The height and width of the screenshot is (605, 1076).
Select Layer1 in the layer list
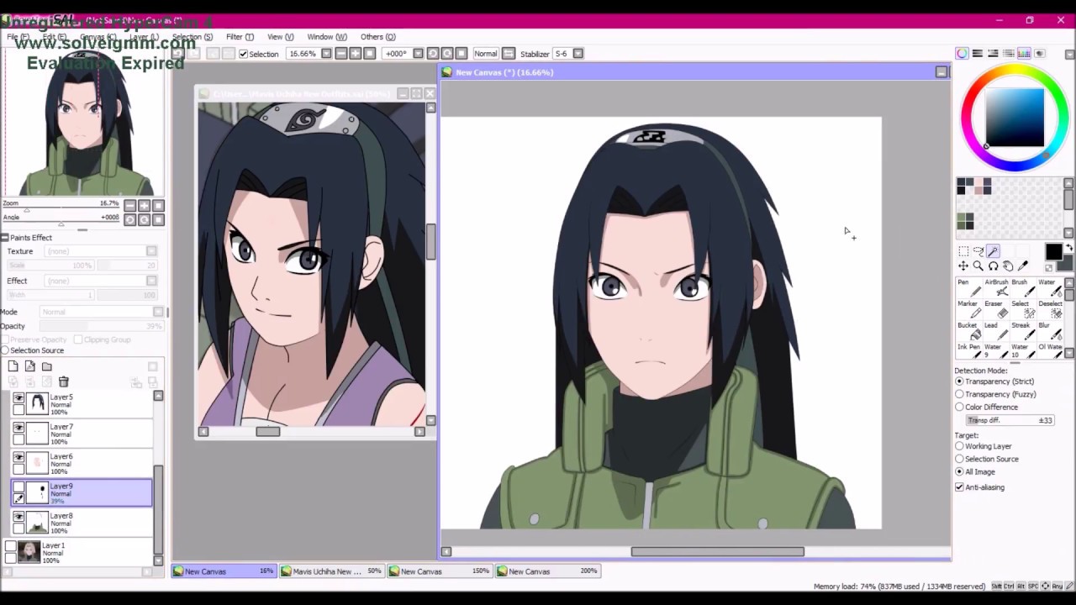click(x=81, y=552)
